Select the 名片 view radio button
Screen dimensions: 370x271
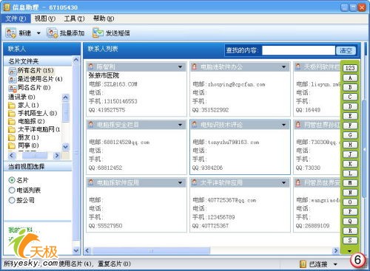[12, 180]
